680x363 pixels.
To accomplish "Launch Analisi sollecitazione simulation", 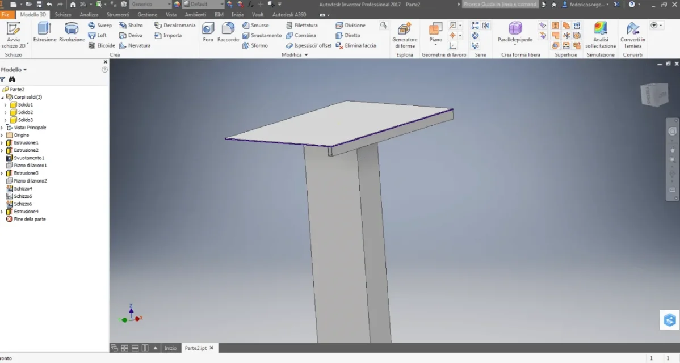I will coord(600,35).
